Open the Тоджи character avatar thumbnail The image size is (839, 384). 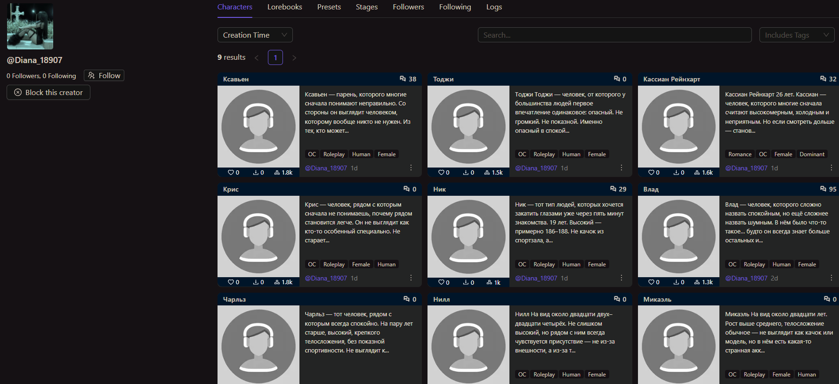click(468, 127)
